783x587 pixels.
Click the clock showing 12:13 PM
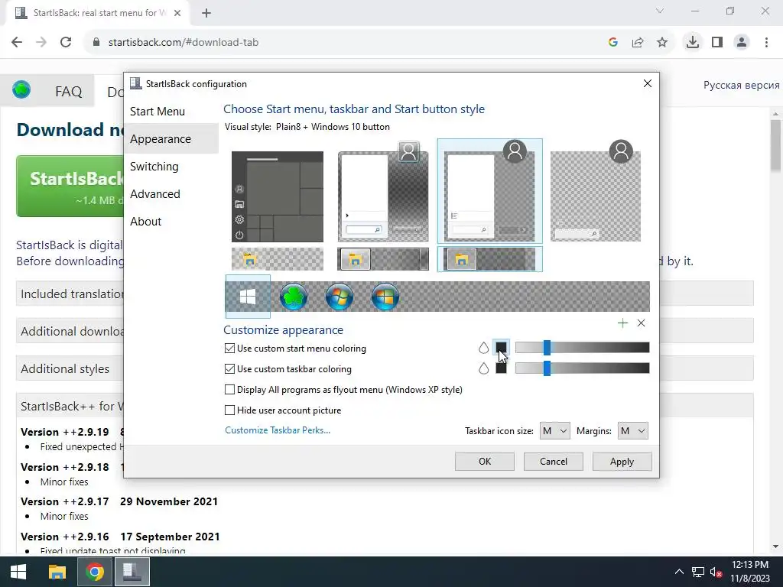click(750, 565)
